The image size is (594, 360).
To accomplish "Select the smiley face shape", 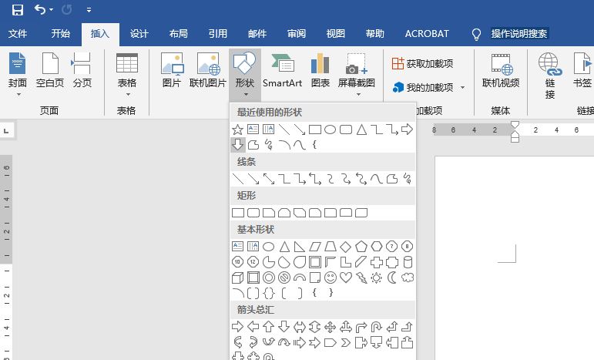I will coord(331,278).
